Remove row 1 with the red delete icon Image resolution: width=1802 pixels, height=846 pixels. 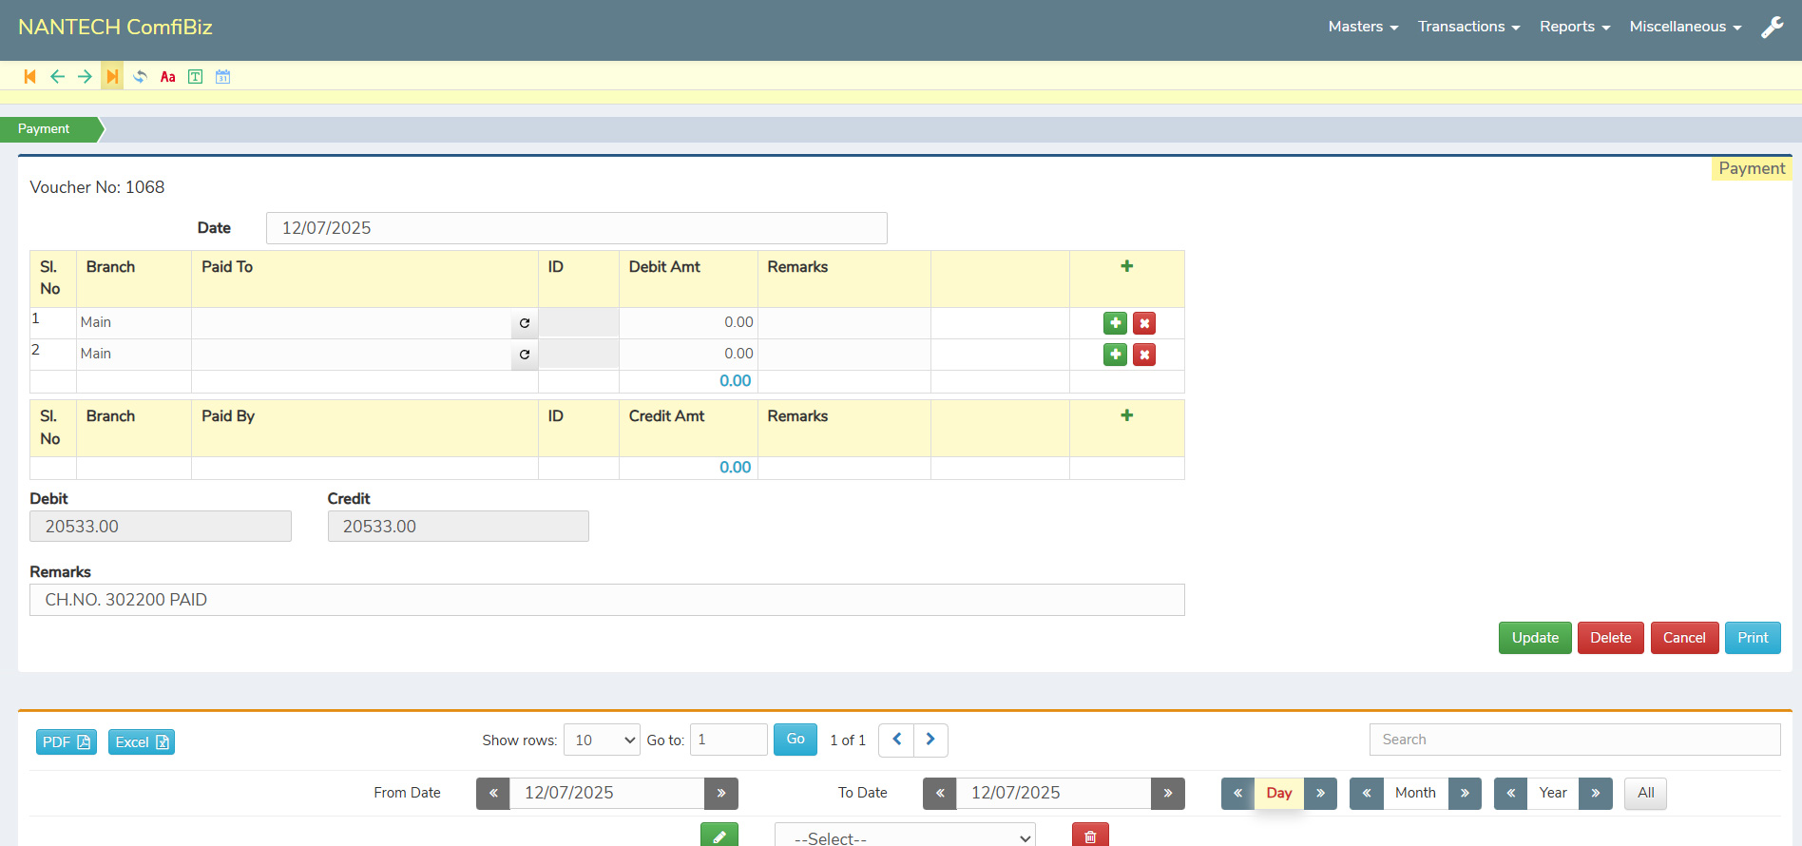1144,323
